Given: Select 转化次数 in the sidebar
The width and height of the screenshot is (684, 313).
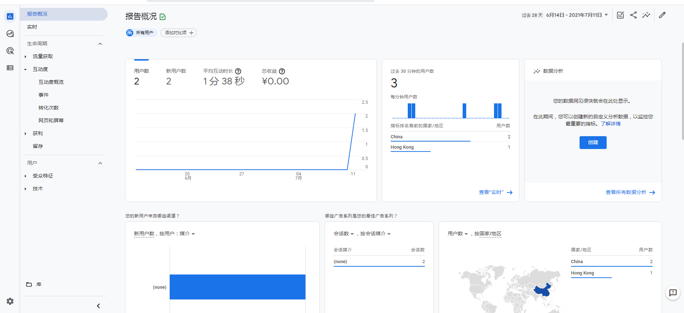Looking at the screenshot, I should tap(48, 108).
